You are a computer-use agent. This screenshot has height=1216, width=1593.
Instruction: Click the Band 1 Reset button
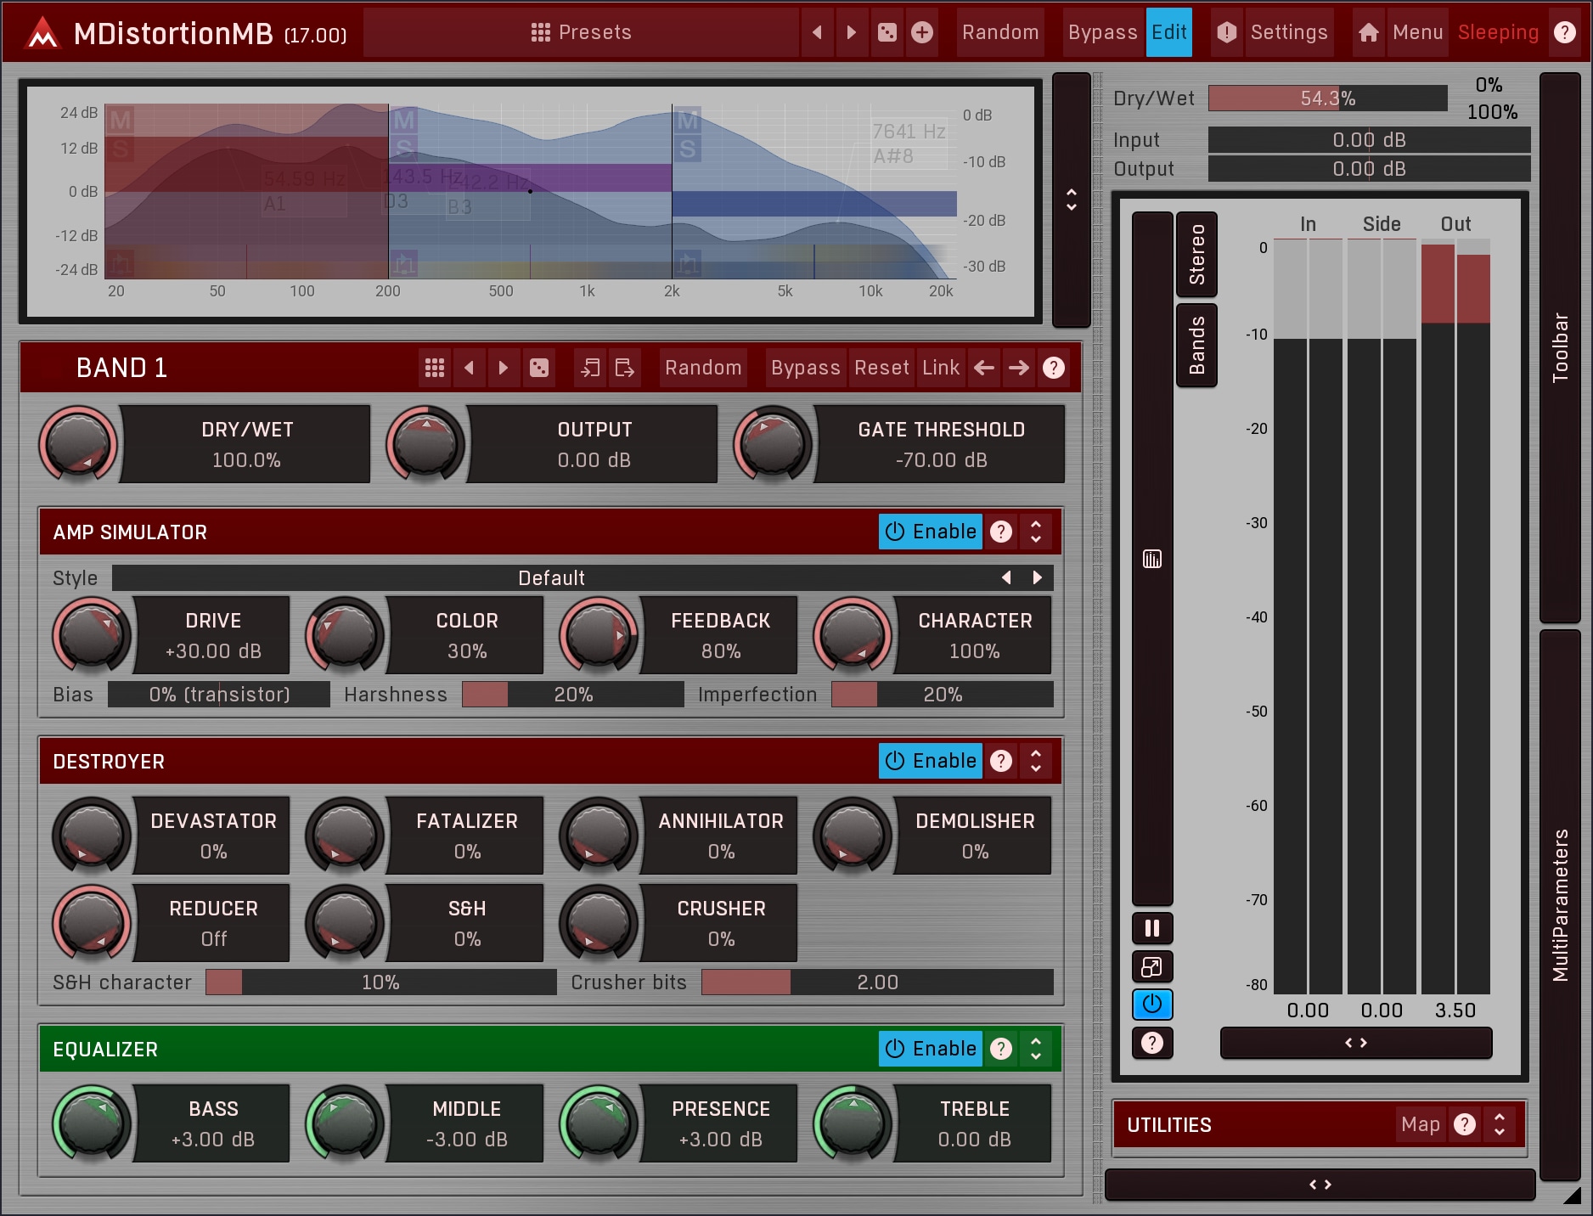881,368
